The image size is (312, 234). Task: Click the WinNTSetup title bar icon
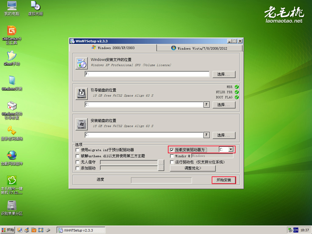(x=73, y=41)
